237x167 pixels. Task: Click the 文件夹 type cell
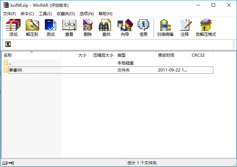click(124, 70)
